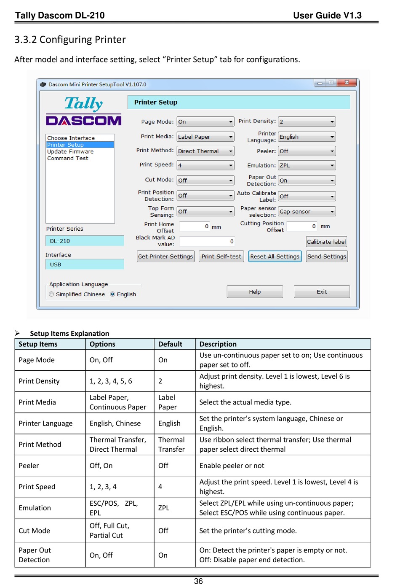Click the Calibrate label button
The height and width of the screenshot is (585, 400).
click(327, 242)
